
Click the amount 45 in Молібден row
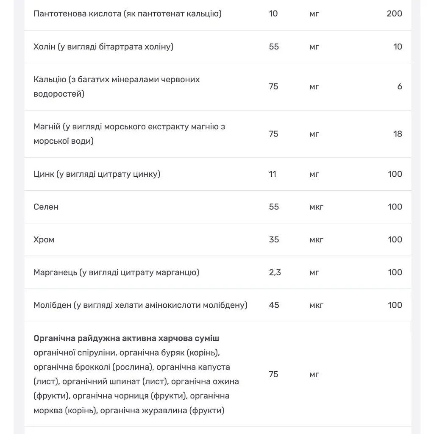pyautogui.click(x=274, y=305)
